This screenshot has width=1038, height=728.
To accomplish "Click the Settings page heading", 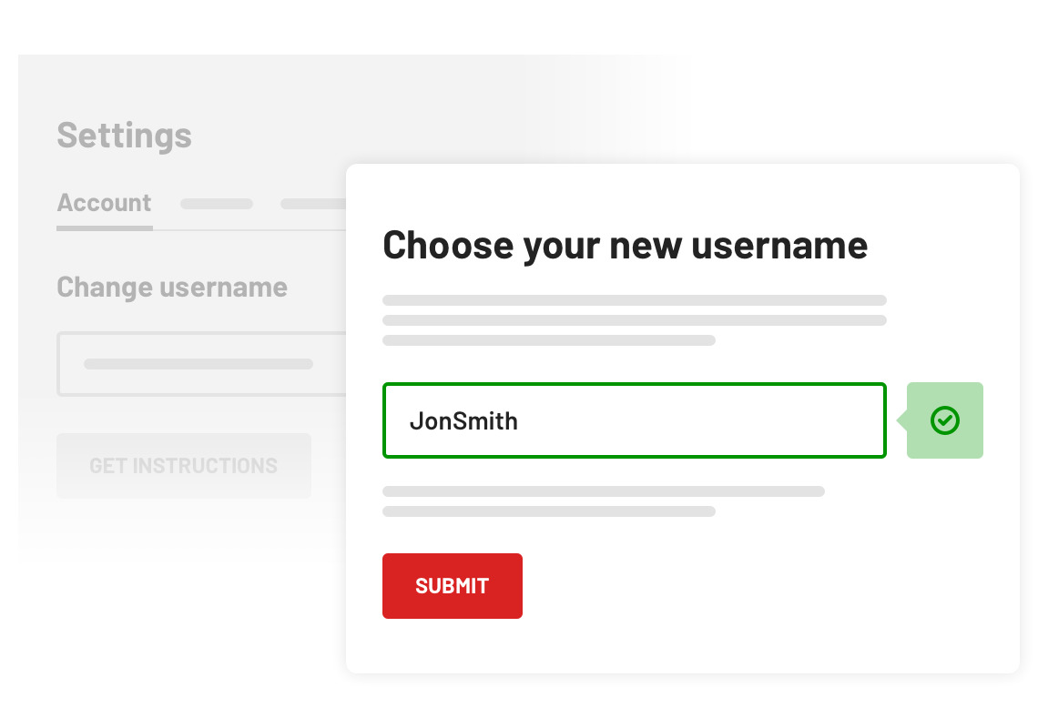I will 125,136.
